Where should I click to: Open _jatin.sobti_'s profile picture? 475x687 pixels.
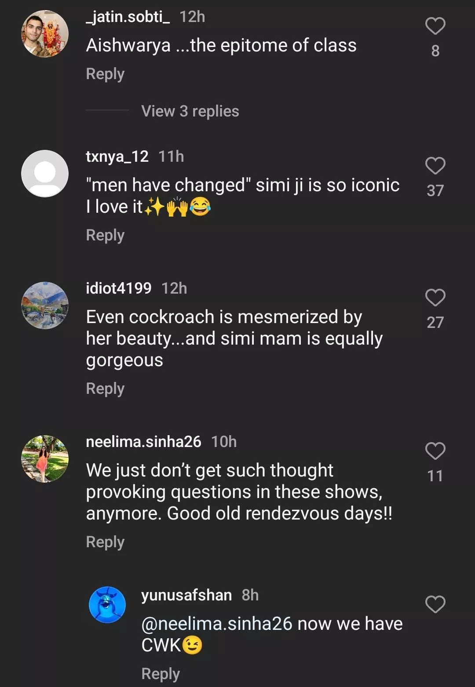click(x=45, y=34)
